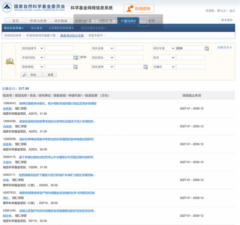This screenshot has height=225, width=240.
Task: Expand the 依托单位 dropdown
Action: tap(103, 58)
